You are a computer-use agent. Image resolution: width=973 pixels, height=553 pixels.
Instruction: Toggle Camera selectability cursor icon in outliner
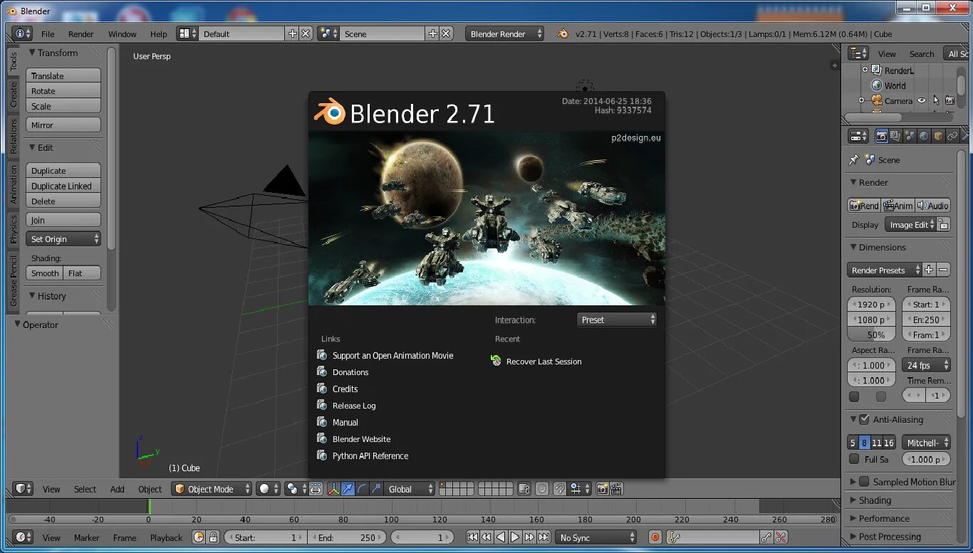click(936, 101)
